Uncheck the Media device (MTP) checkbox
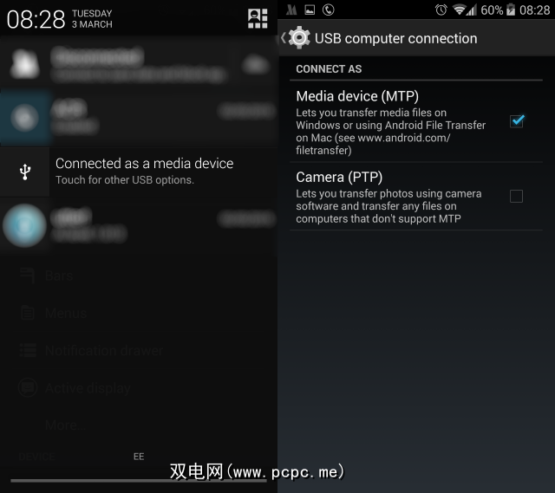 coord(517,121)
